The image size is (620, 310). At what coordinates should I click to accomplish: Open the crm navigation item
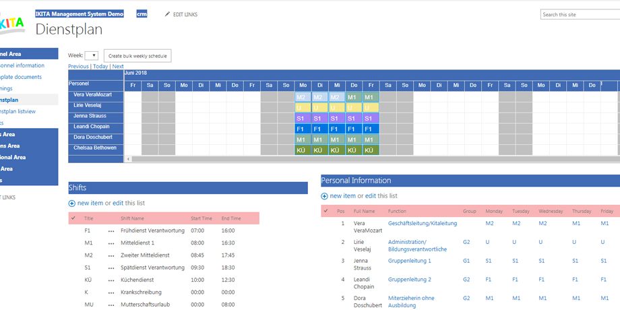pyautogui.click(x=142, y=14)
